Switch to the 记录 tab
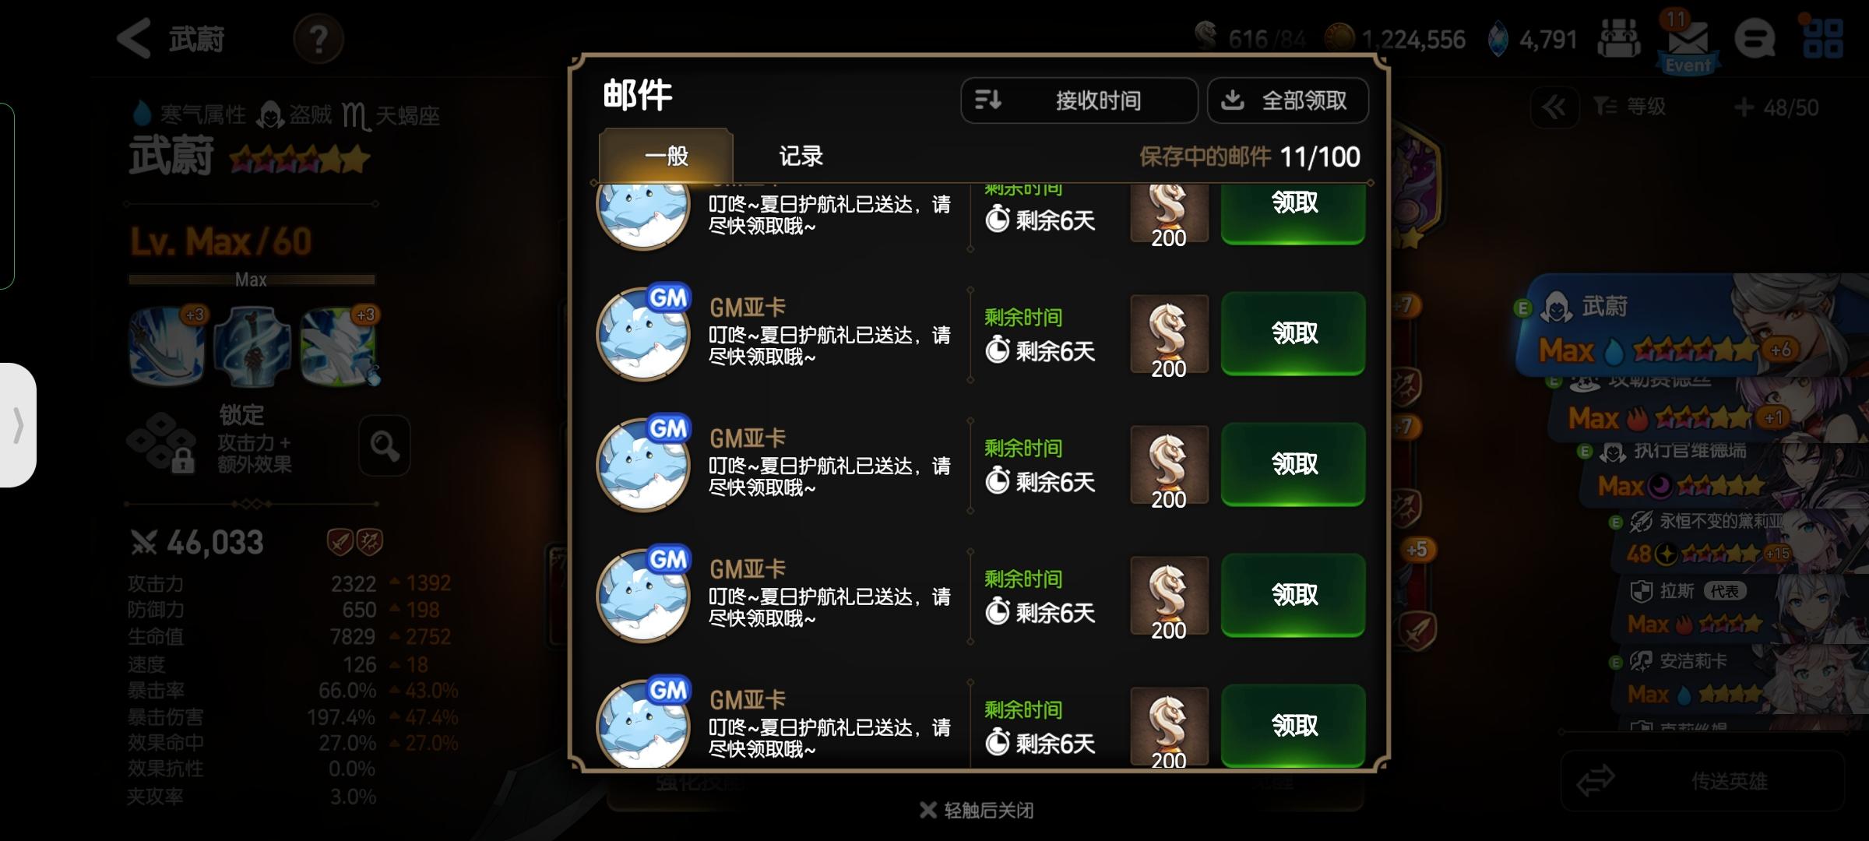The height and width of the screenshot is (841, 1869). point(801,157)
